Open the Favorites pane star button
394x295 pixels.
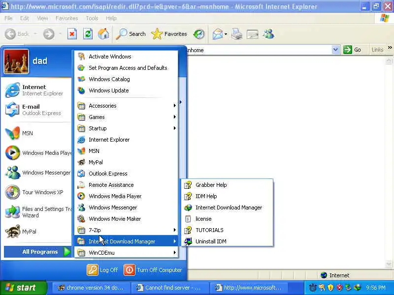coord(169,34)
